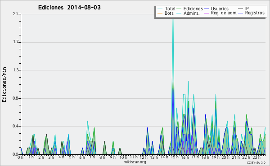Screen dimensions: 270x166
Task: Click the '3 h' hour label
Action: (51, 157)
